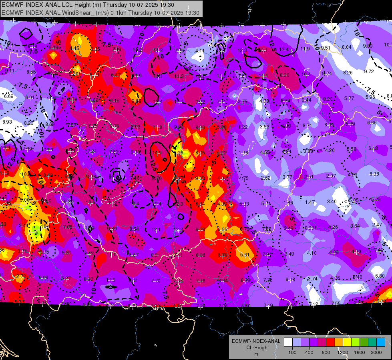Click the LCL-Height (m) title line
Viewport: 392px width, 360px height.
click(x=88, y=5)
